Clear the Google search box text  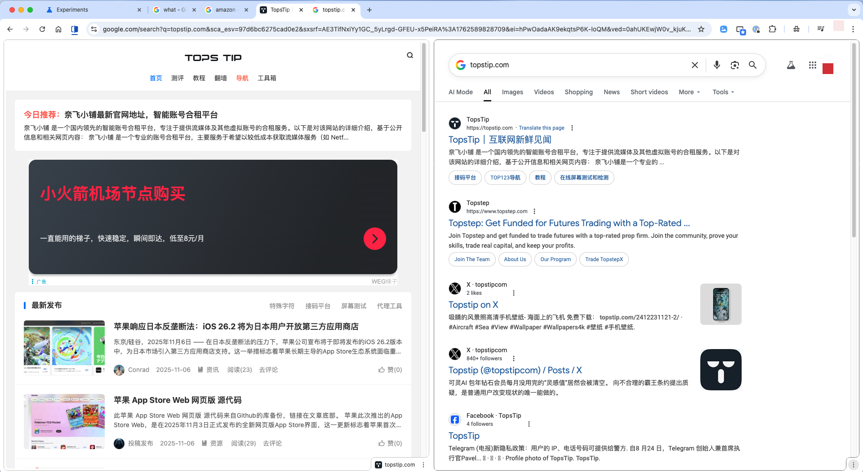coord(695,65)
